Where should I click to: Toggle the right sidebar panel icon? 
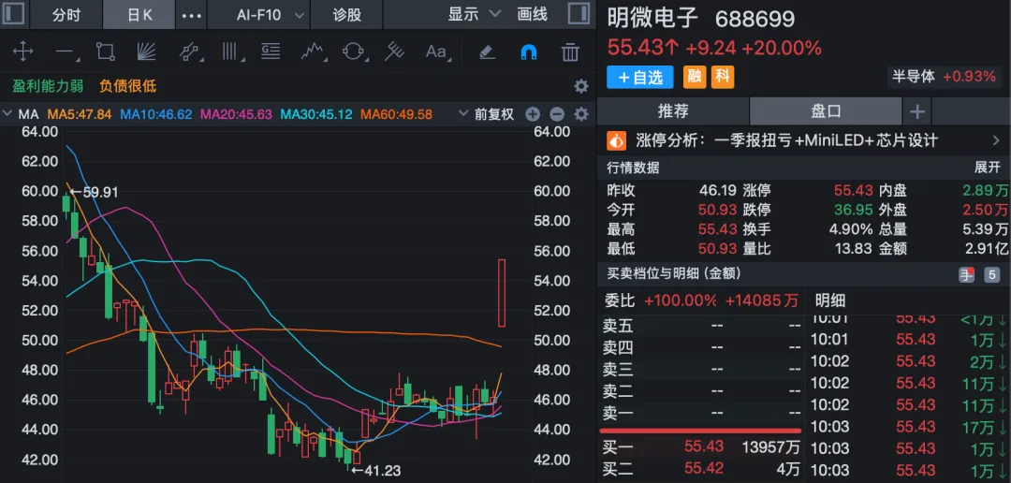point(578,14)
